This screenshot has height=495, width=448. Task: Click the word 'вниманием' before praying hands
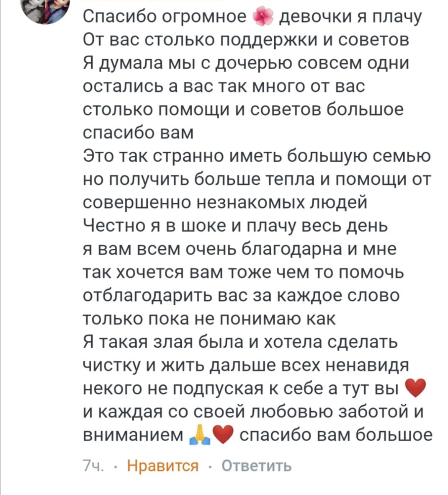(133, 436)
